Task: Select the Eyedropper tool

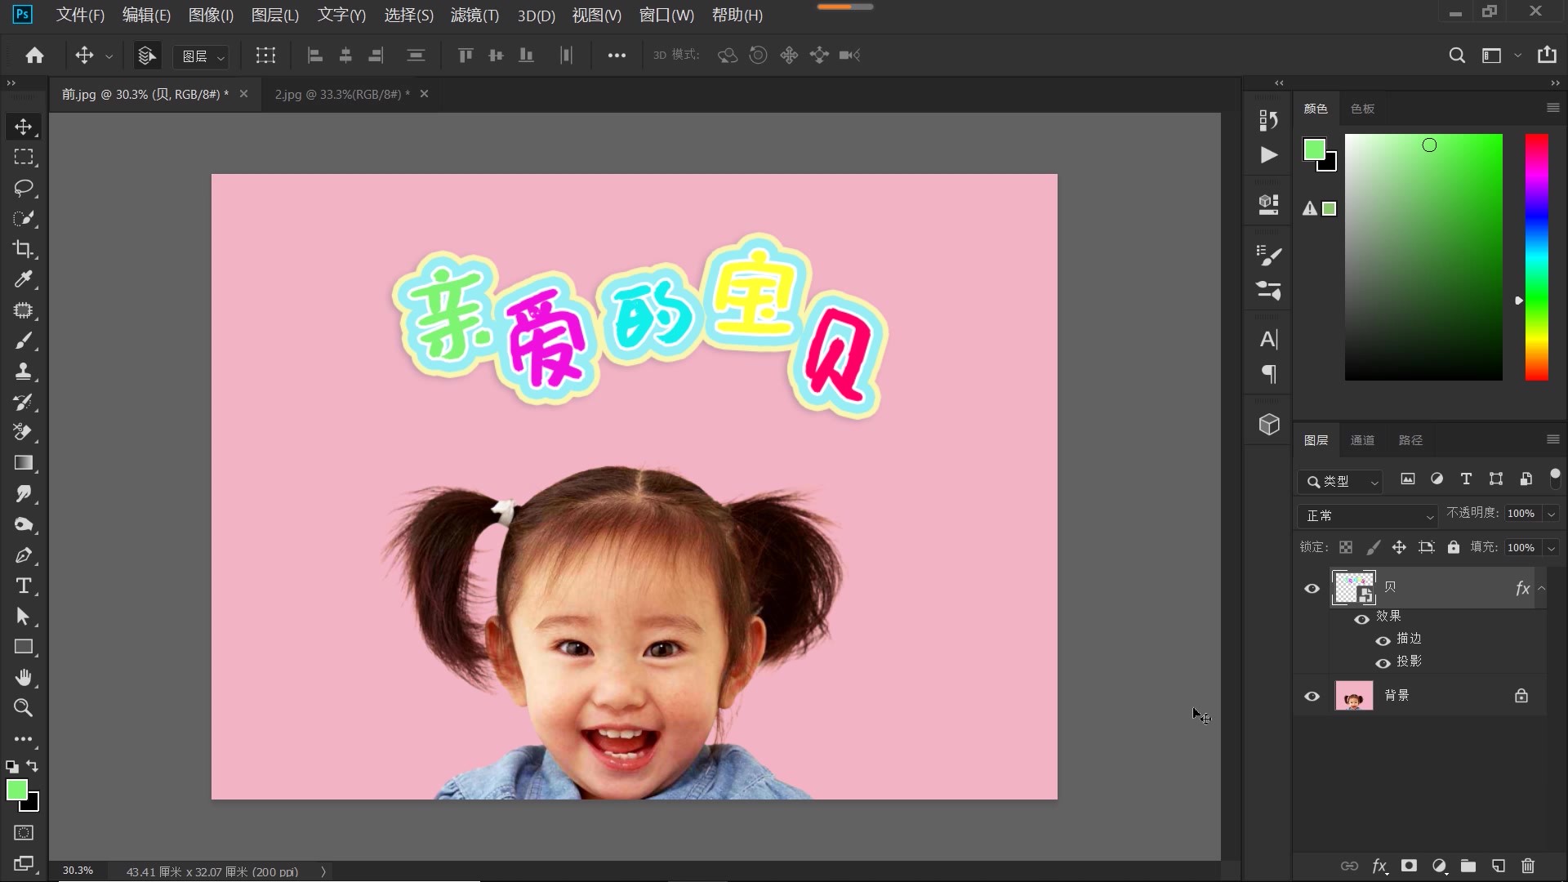Action: [x=24, y=280]
